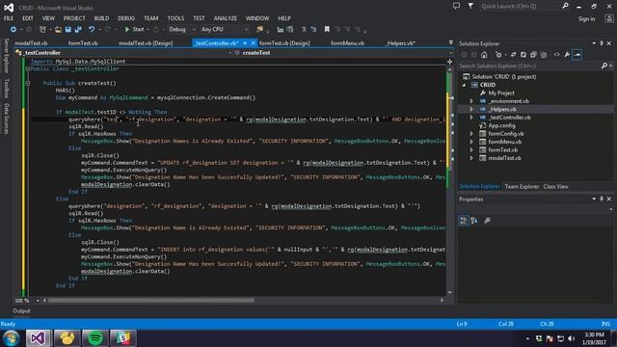Switch to the Team Explorer tab
The image size is (617, 347).
[522, 187]
